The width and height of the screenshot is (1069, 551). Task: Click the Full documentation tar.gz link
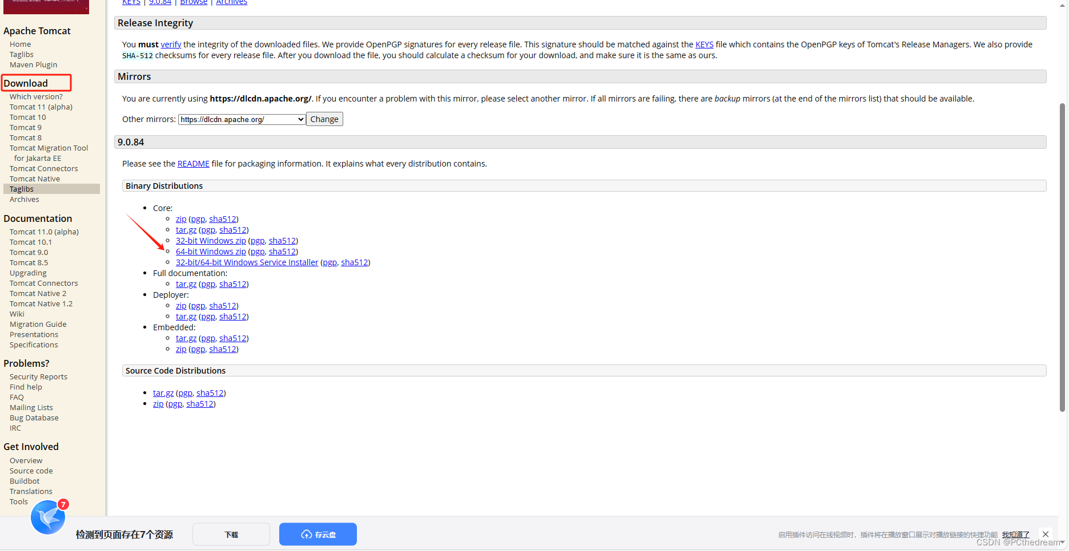tap(186, 284)
